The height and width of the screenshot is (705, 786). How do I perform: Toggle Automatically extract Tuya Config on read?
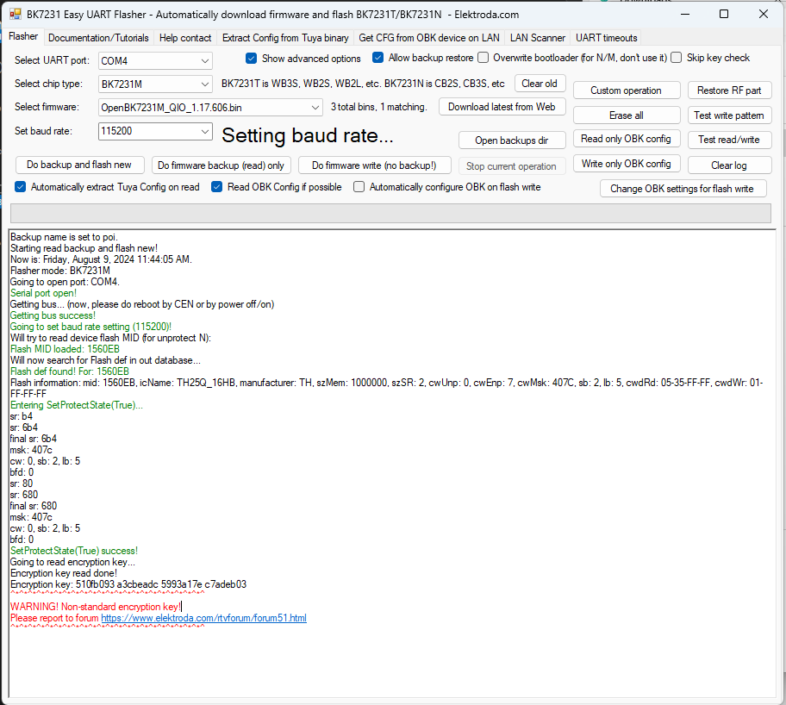[x=20, y=187]
